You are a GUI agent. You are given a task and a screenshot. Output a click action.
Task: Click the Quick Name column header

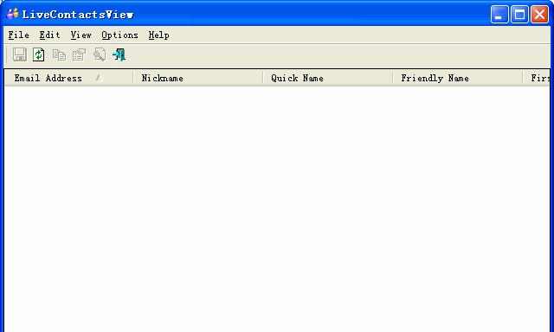pos(328,78)
